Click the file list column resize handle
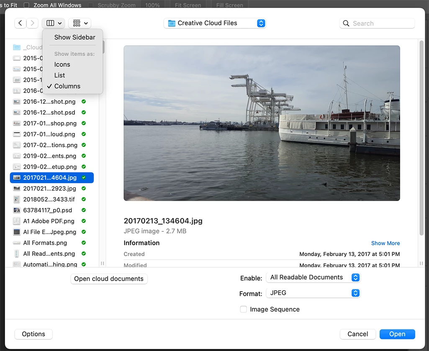The width and height of the screenshot is (429, 351). (x=102, y=264)
